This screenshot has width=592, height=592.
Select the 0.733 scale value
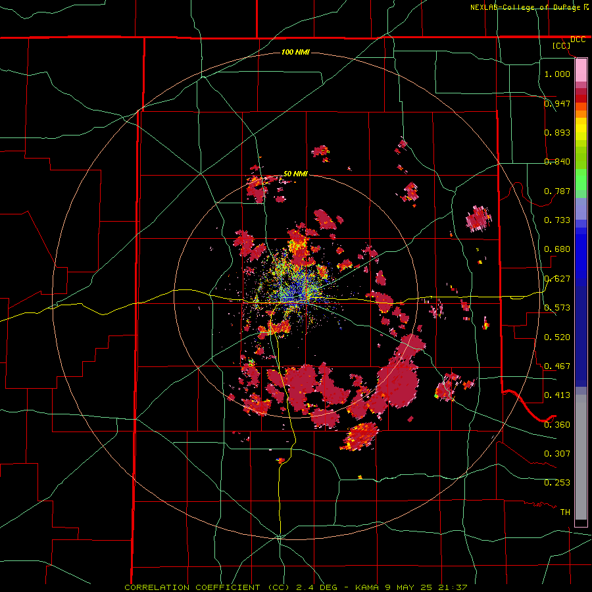click(x=557, y=220)
